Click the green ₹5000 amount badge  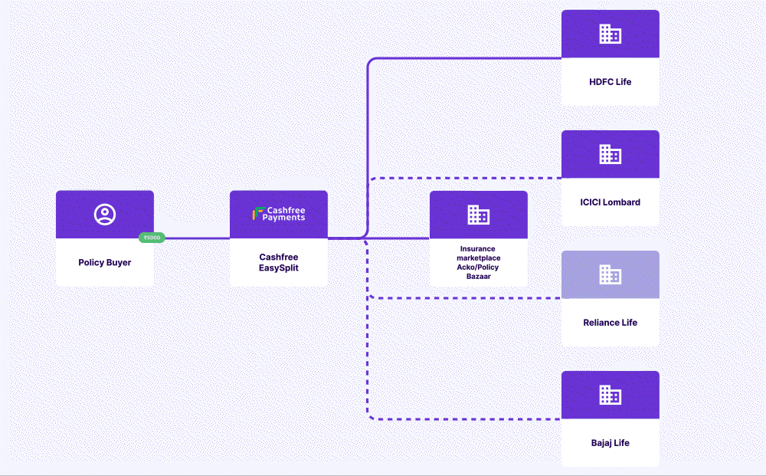[152, 238]
